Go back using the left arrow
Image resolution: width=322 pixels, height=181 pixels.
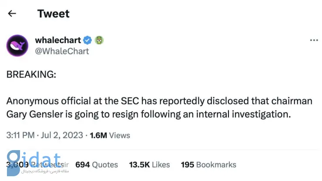[12, 13]
